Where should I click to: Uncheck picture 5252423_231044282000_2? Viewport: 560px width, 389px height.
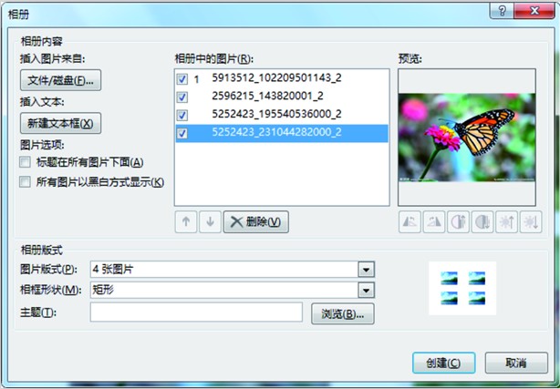click(182, 133)
